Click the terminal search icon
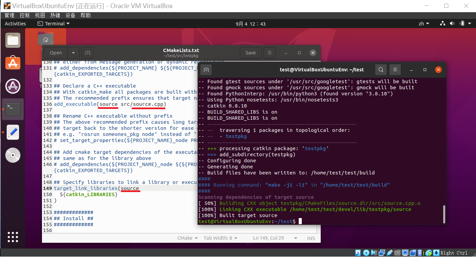Image resolution: width=476 pixels, height=259 pixels. pos(381,70)
